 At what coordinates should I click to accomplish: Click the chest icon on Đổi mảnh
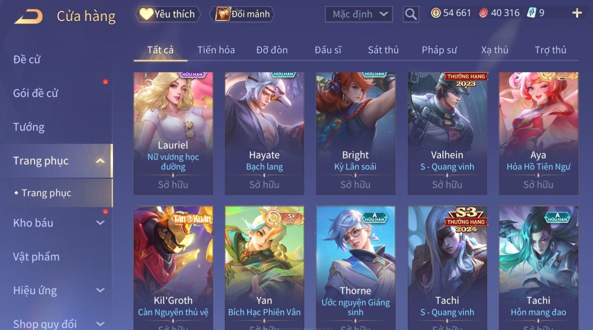(222, 14)
